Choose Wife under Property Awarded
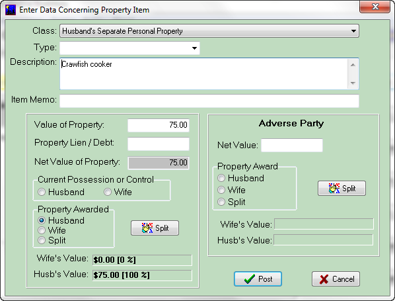The height and width of the screenshot is (301, 395). [x=42, y=230]
